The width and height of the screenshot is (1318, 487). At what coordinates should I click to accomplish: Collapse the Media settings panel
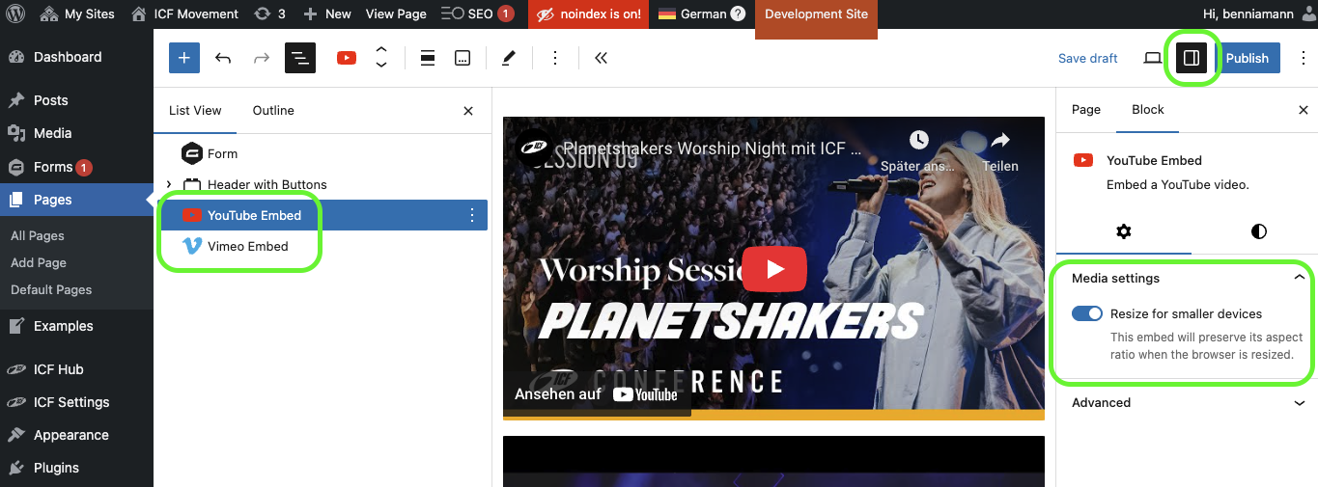[1299, 278]
